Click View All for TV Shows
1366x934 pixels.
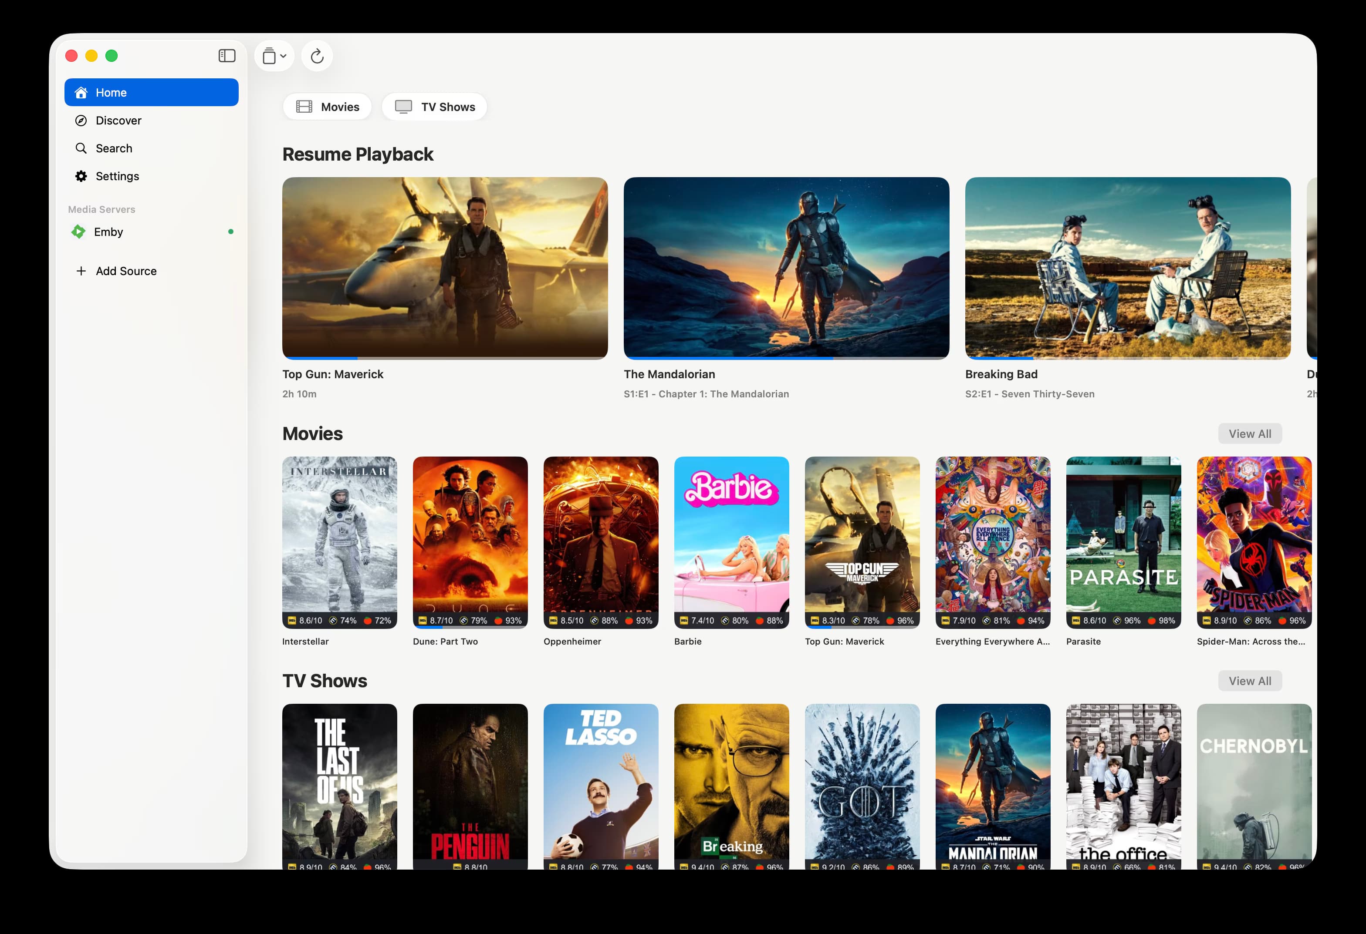pos(1250,681)
